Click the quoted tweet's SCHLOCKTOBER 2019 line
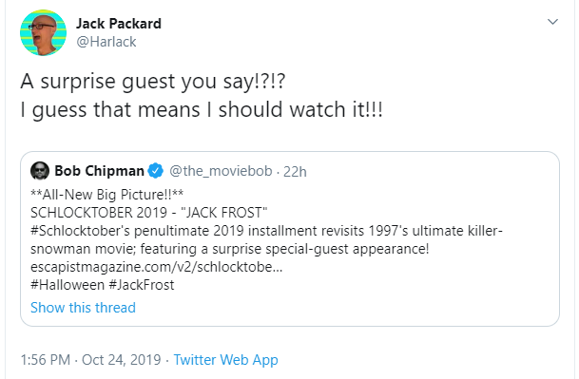This screenshot has height=379, width=579. click(x=149, y=213)
